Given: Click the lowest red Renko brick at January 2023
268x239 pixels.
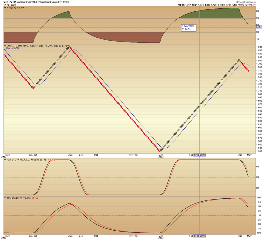Looking at the screenshot, I should (x=160, y=151).
